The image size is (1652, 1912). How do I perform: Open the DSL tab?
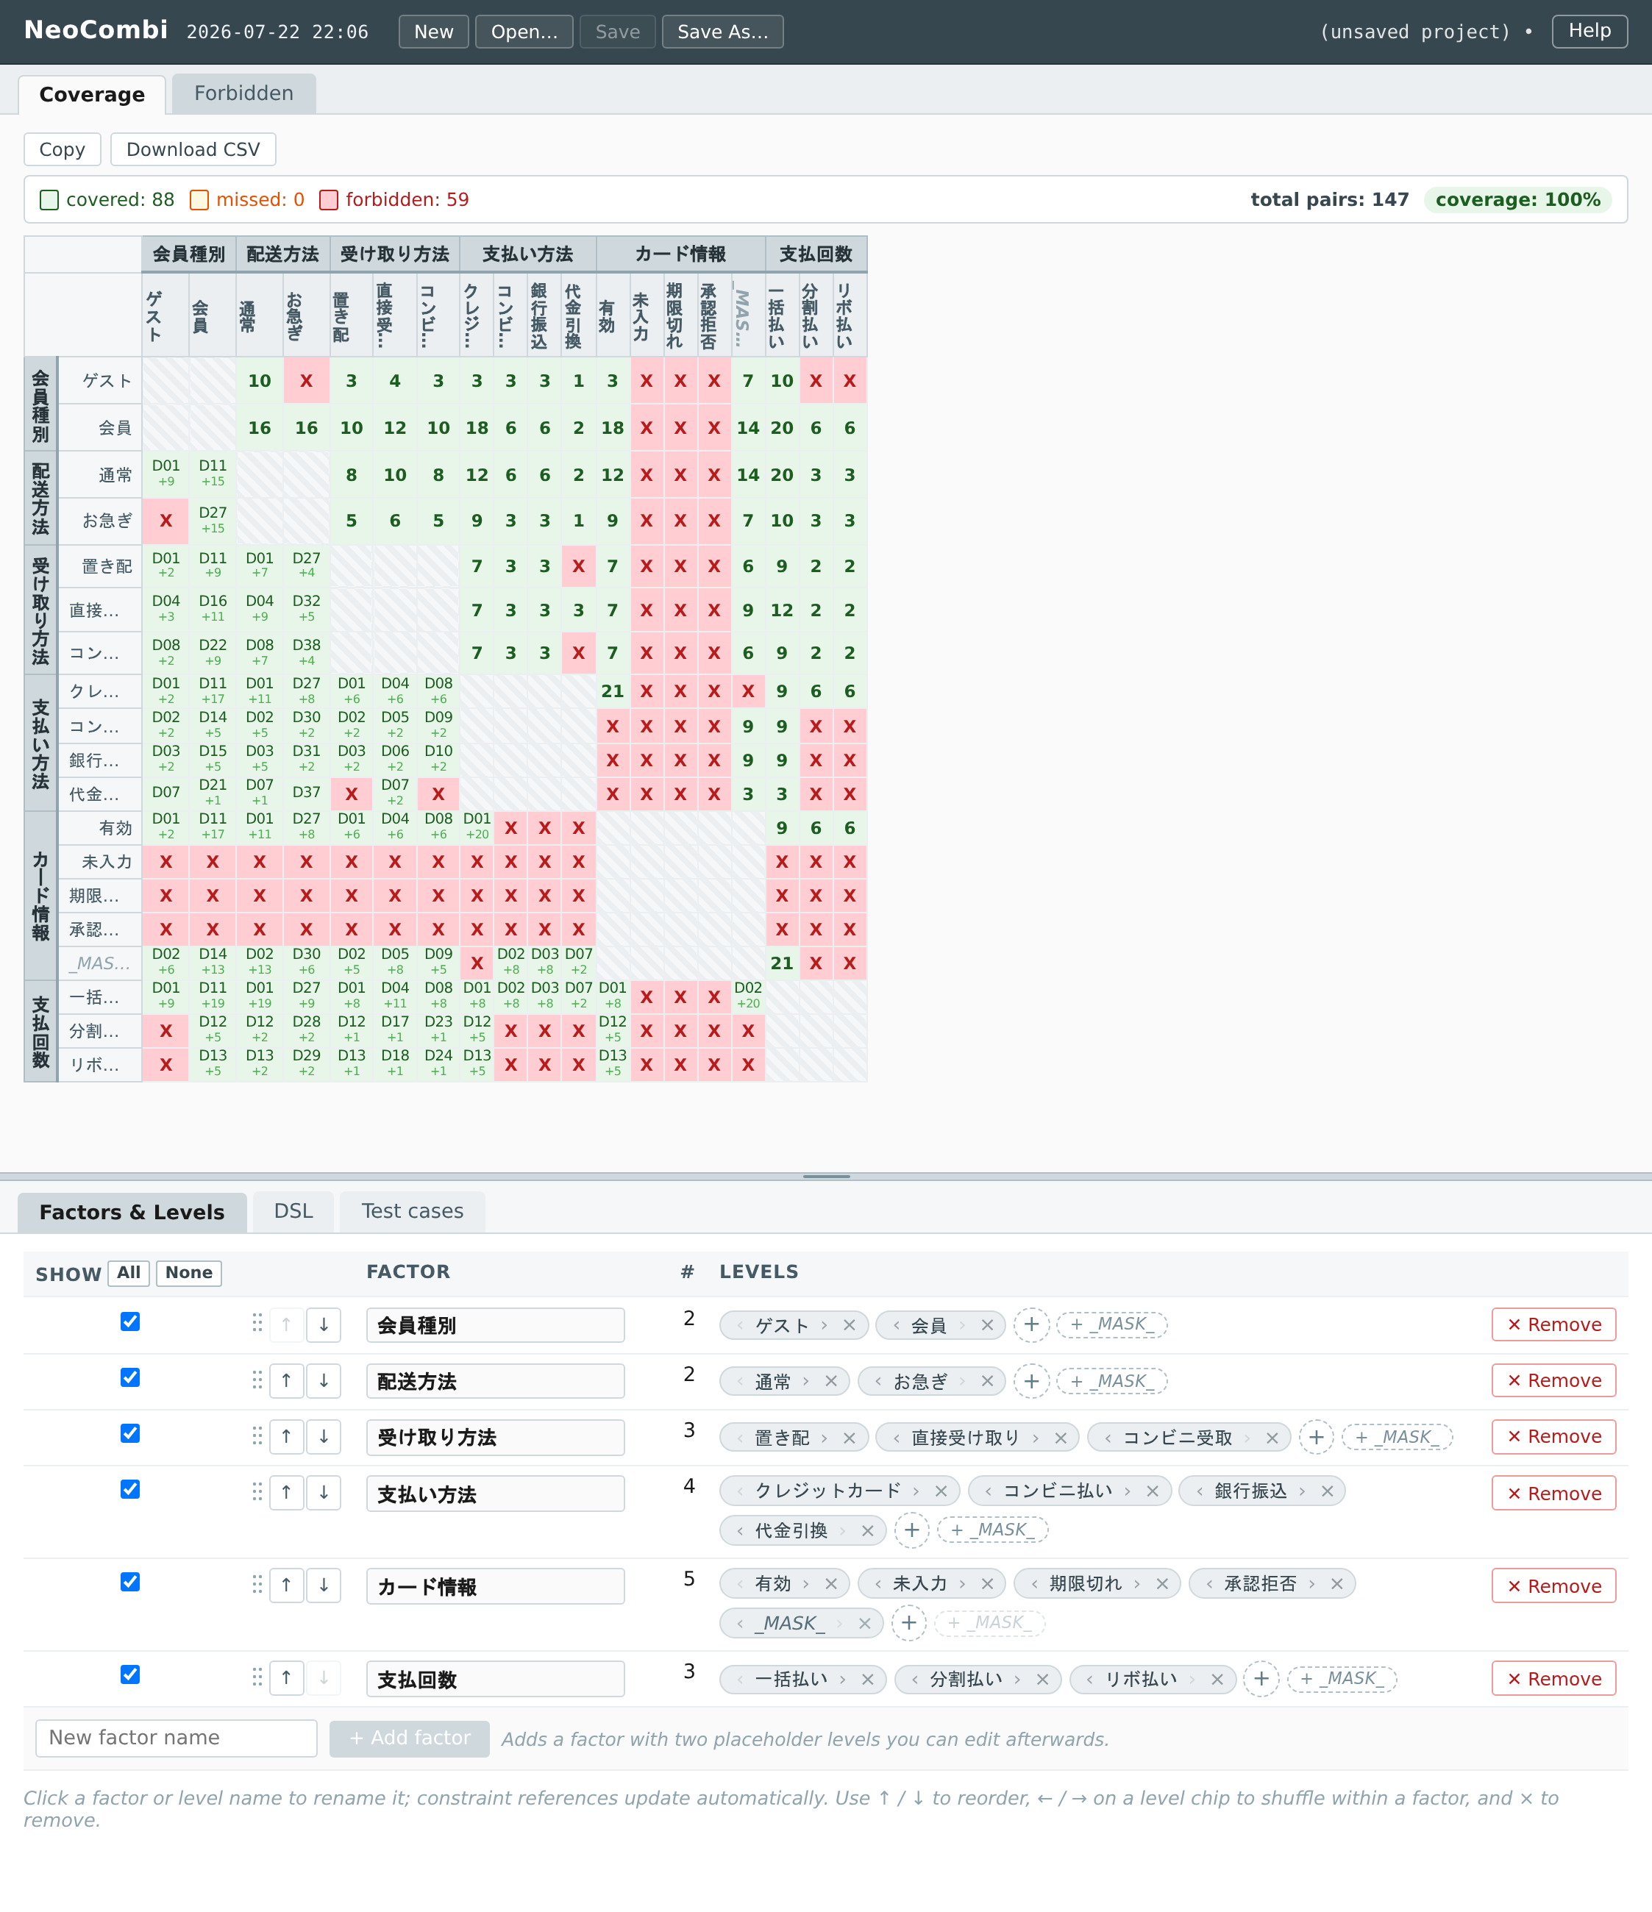(x=293, y=1210)
